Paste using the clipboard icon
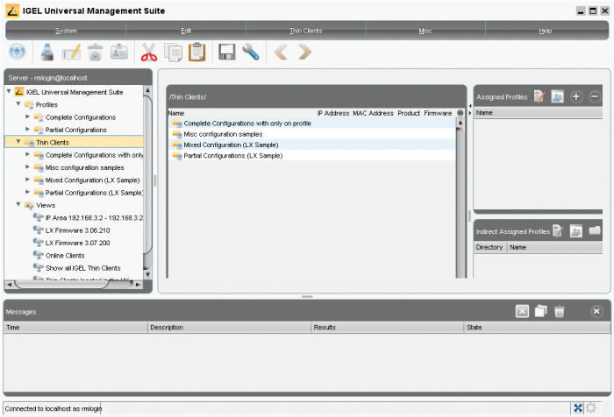Image resolution: width=614 pixels, height=417 pixels. 197,52
